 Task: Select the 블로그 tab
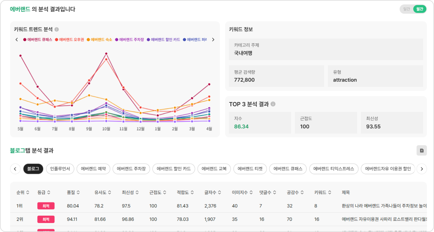pos(33,169)
